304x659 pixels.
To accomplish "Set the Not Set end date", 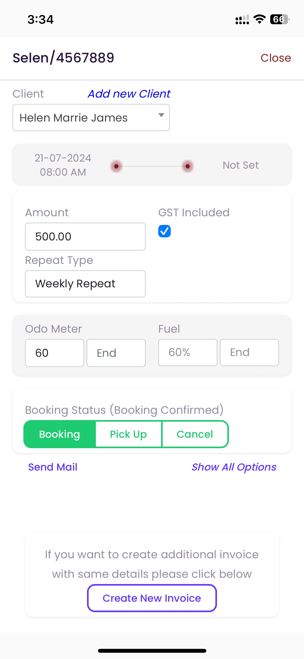I will click(241, 165).
